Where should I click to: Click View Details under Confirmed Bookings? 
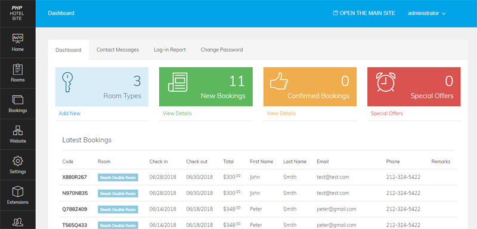(281, 113)
